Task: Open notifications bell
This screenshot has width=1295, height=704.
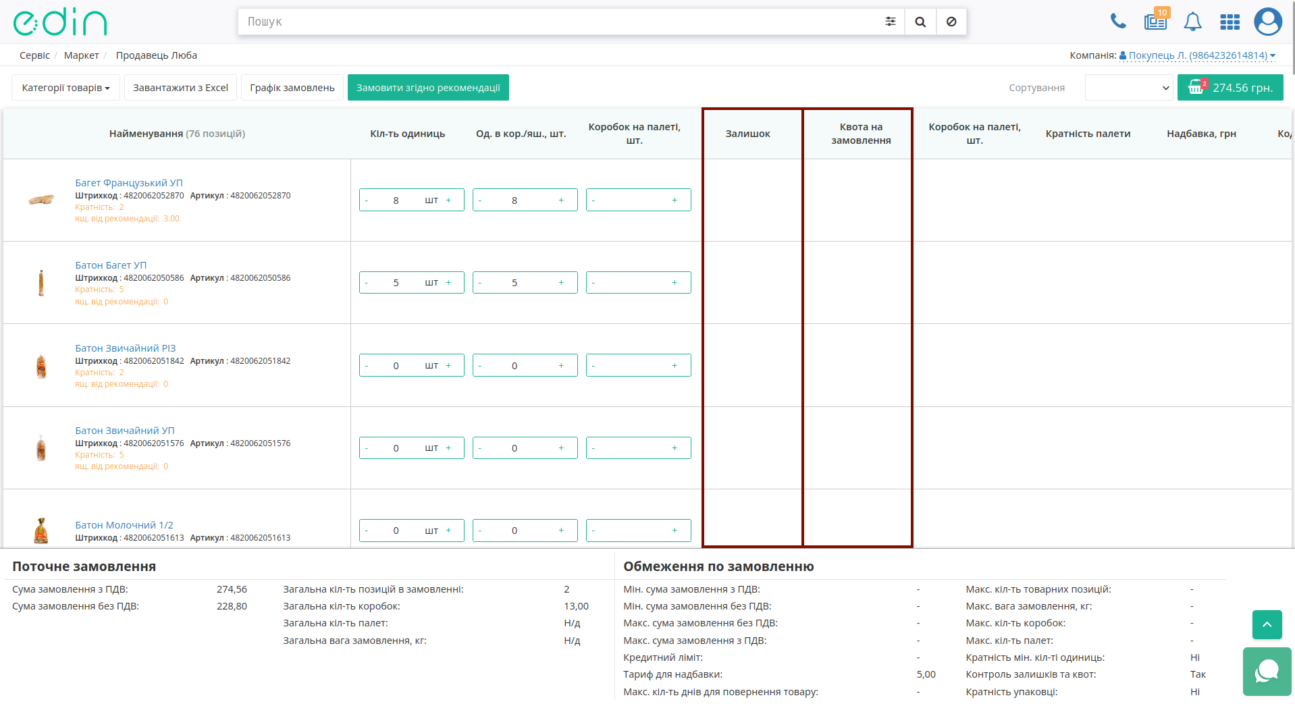Action: (x=1193, y=22)
